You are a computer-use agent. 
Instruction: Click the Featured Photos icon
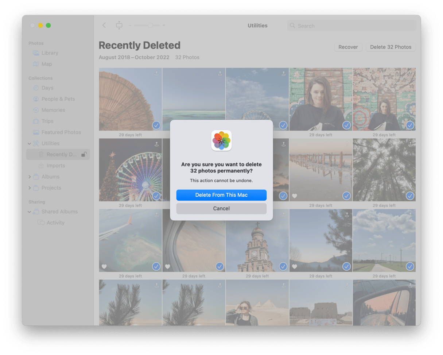click(x=36, y=132)
